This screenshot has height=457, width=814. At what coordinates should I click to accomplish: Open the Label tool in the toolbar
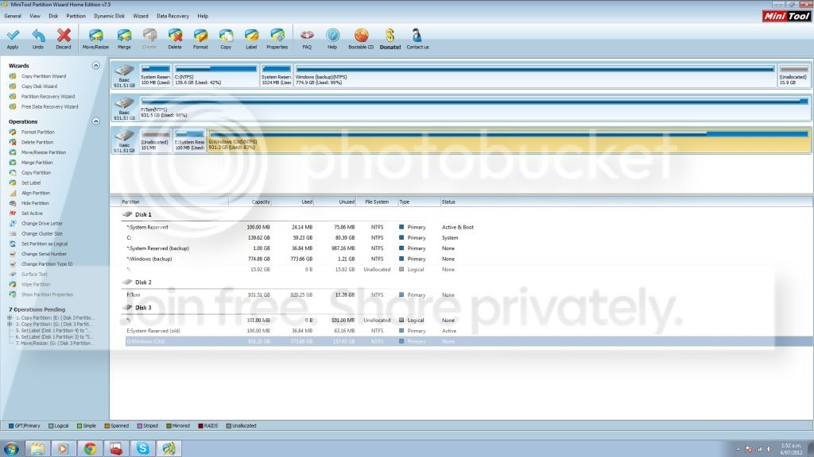[251, 39]
